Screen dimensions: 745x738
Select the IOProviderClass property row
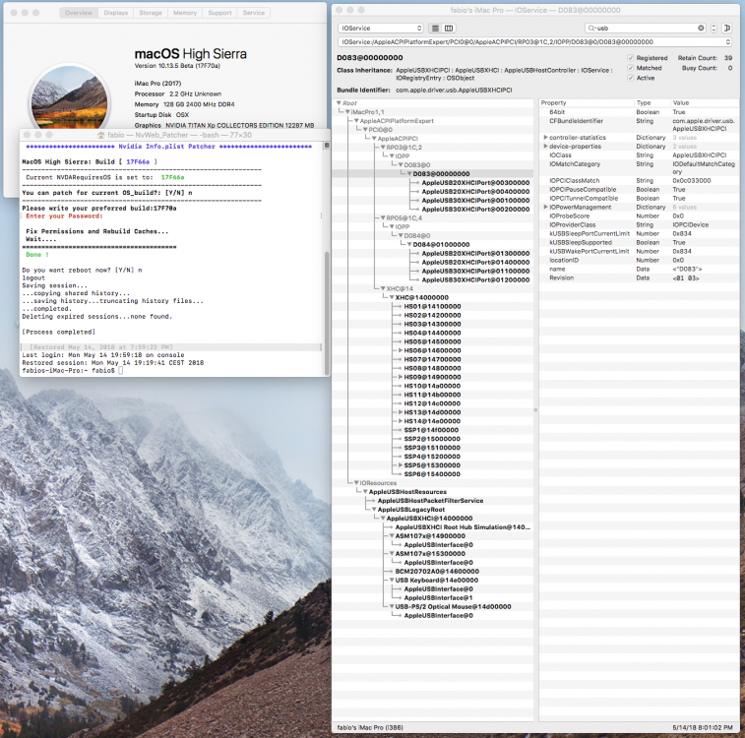640,225
